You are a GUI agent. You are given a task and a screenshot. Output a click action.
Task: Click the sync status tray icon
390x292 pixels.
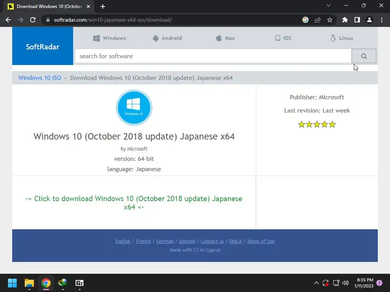326,283
